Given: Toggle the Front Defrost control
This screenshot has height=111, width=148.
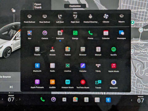Looking at the screenshot, I should click(30, 18).
